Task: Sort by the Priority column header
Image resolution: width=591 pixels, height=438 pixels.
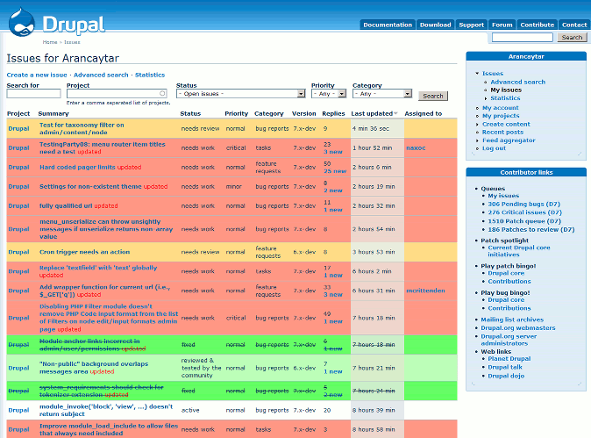Action: point(237,113)
